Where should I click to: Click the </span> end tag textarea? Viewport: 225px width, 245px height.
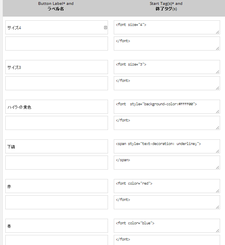click(167, 163)
